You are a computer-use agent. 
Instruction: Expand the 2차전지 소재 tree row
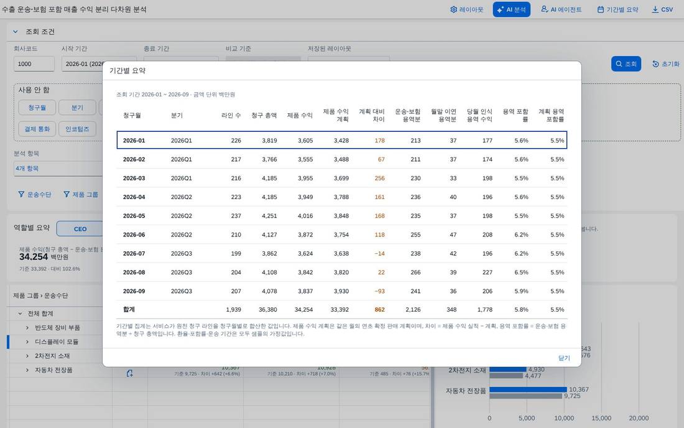click(27, 356)
